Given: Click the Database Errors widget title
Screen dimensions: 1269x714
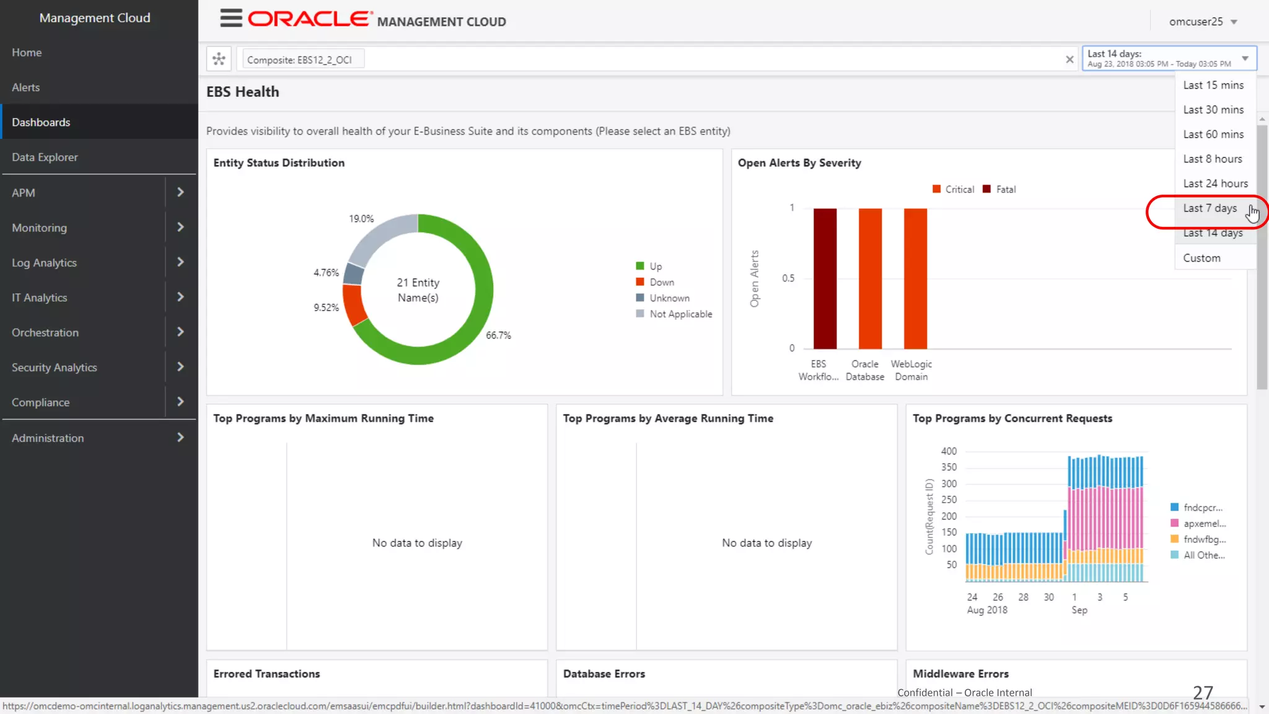Looking at the screenshot, I should pos(604,674).
